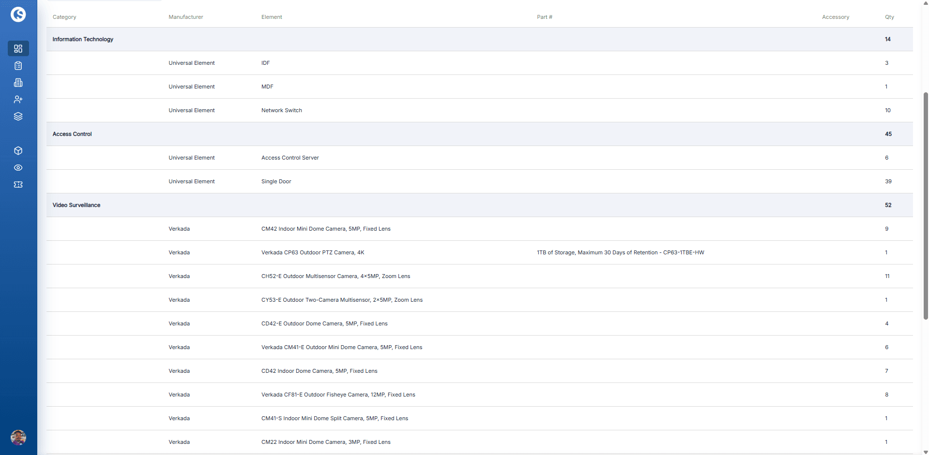Open the 3D cube icon in sidebar
Image resolution: width=929 pixels, height=455 pixels.
18,151
